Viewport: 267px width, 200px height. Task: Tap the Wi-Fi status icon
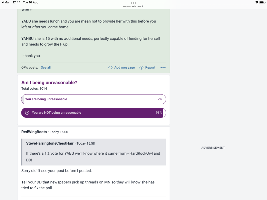[257, 2]
